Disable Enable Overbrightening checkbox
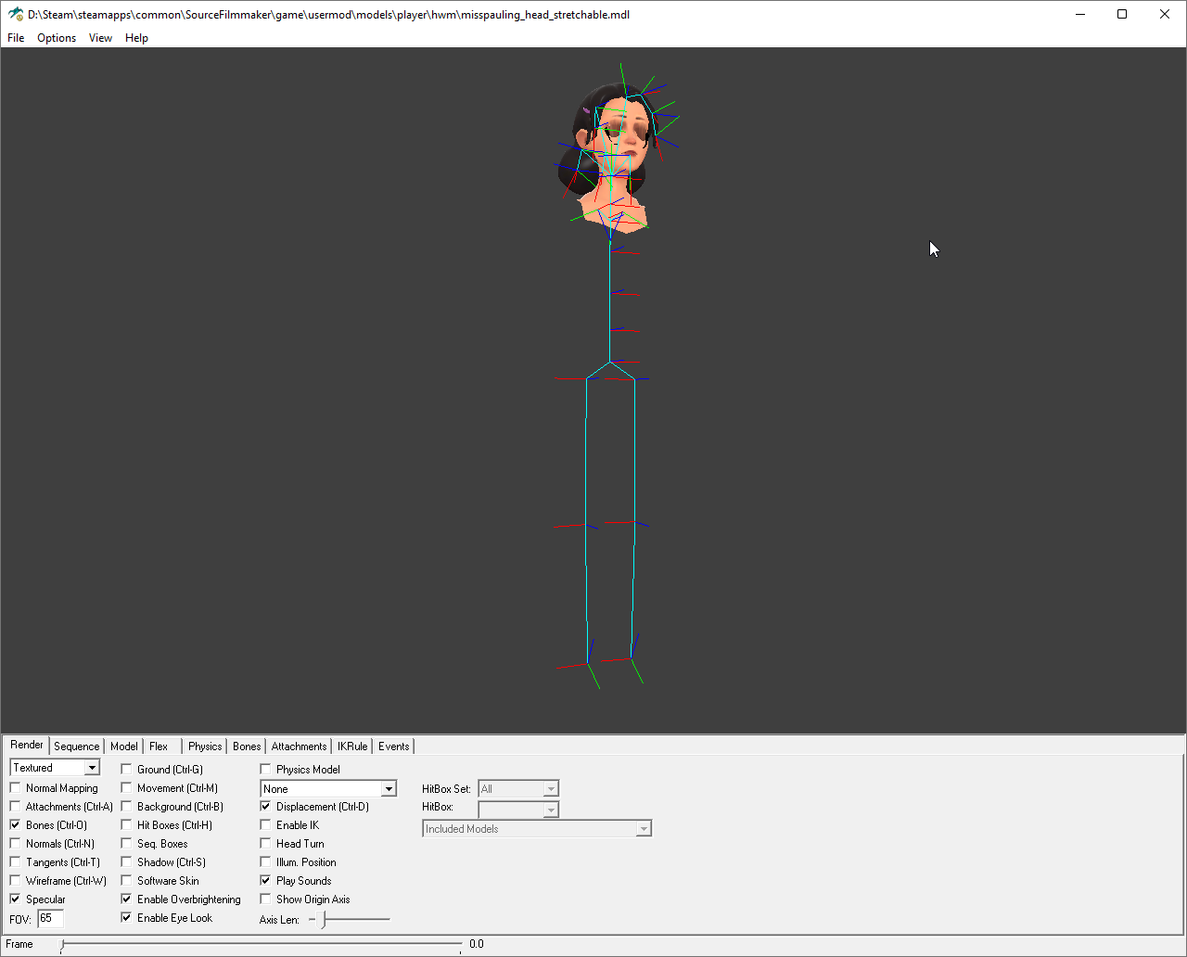Screen dimensions: 1187x957 tap(126, 900)
